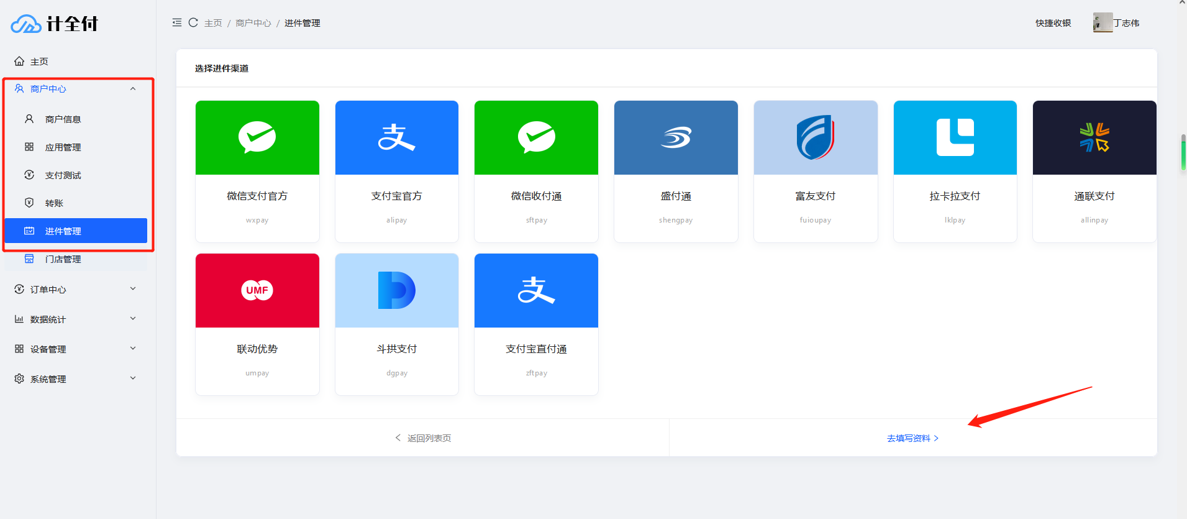Click the 支付宝直付通 channel name
Viewport: 1187px width, 519px height.
[x=536, y=349]
